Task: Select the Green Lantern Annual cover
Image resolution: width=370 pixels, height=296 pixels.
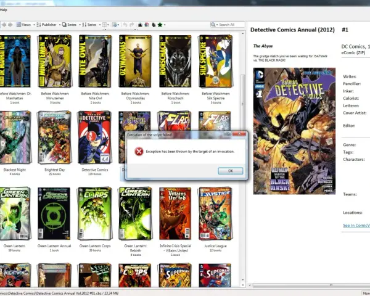Action: click(54, 213)
